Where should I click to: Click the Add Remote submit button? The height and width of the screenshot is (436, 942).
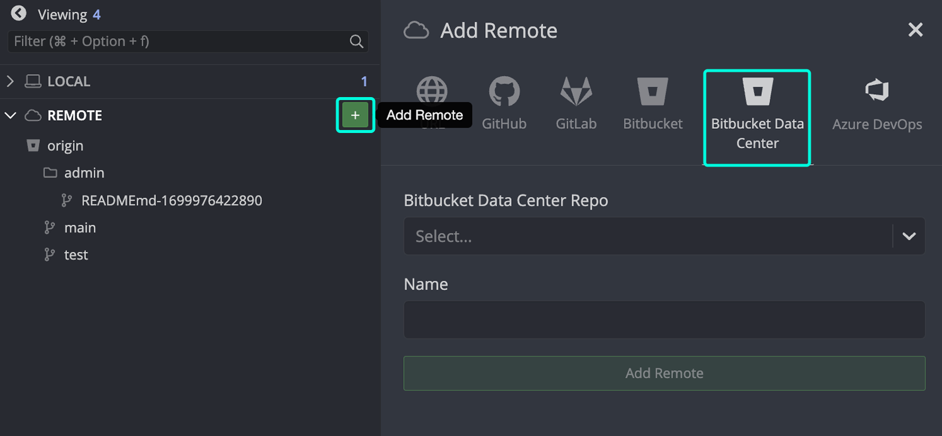click(664, 373)
